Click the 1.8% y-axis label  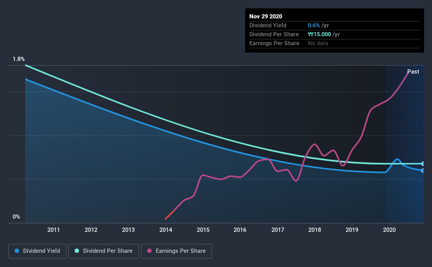tap(18, 59)
